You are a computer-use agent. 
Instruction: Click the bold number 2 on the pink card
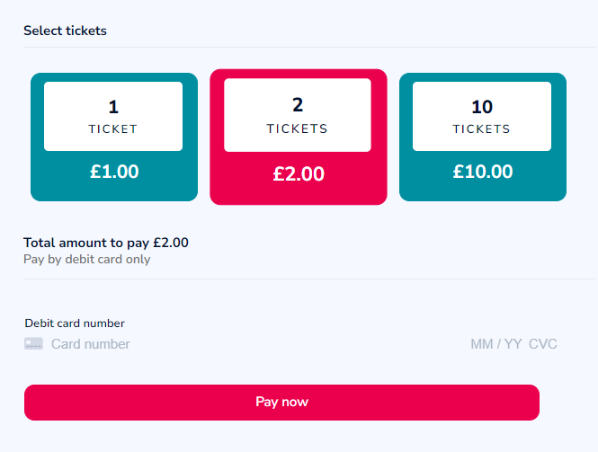click(298, 105)
